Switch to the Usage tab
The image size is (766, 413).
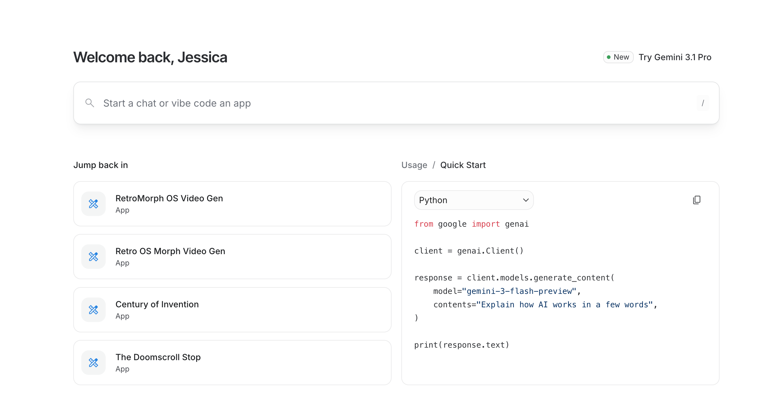click(414, 165)
